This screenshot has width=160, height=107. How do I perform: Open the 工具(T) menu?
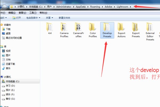33,13
